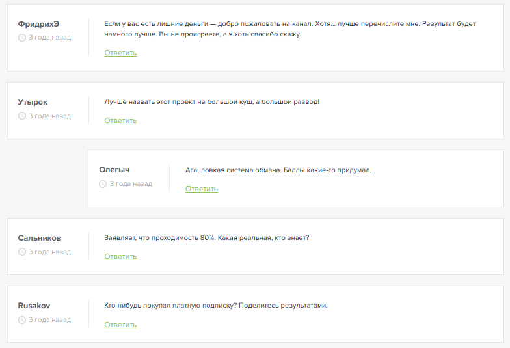Click the clock icon under Сальников
510x348 pixels.
22,252
